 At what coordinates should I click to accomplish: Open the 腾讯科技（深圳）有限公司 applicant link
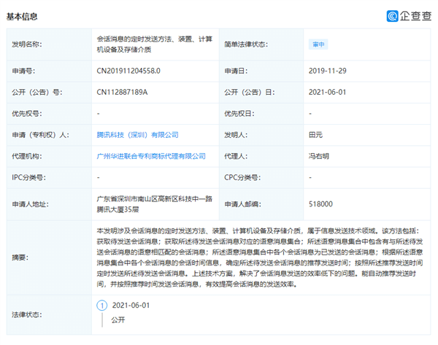pyautogui.click(x=138, y=135)
